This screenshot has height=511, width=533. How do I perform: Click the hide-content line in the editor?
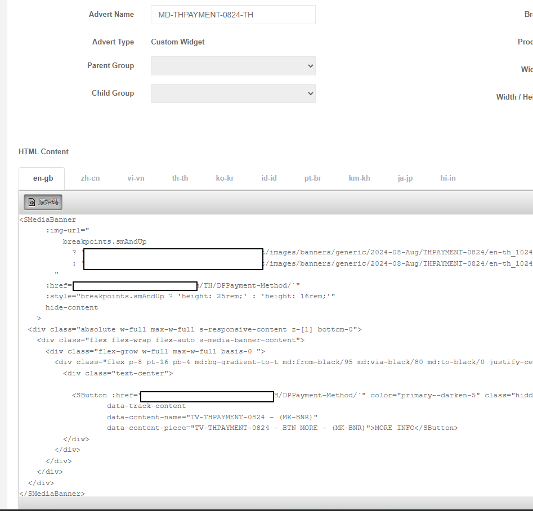(71, 307)
